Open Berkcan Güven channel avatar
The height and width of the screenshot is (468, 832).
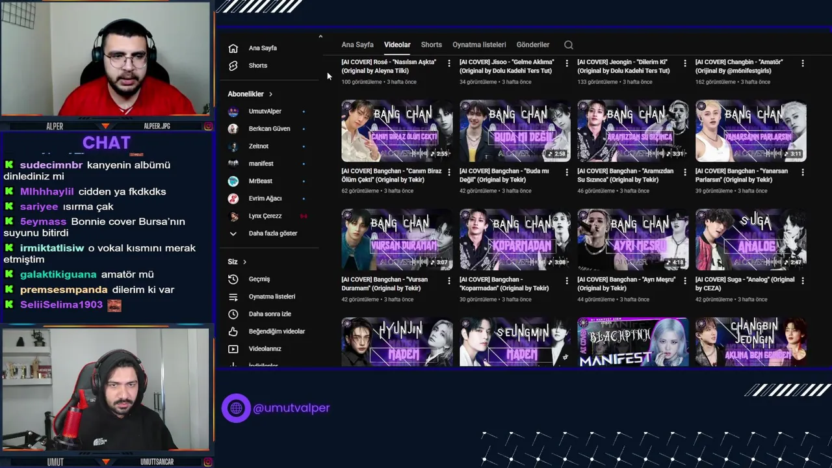(233, 129)
